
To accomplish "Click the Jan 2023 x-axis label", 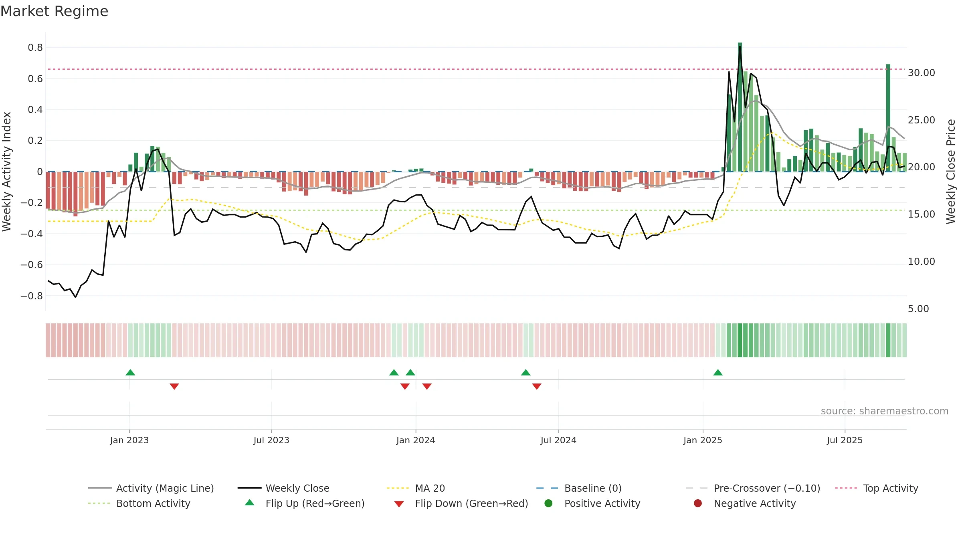I will pyautogui.click(x=129, y=440).
